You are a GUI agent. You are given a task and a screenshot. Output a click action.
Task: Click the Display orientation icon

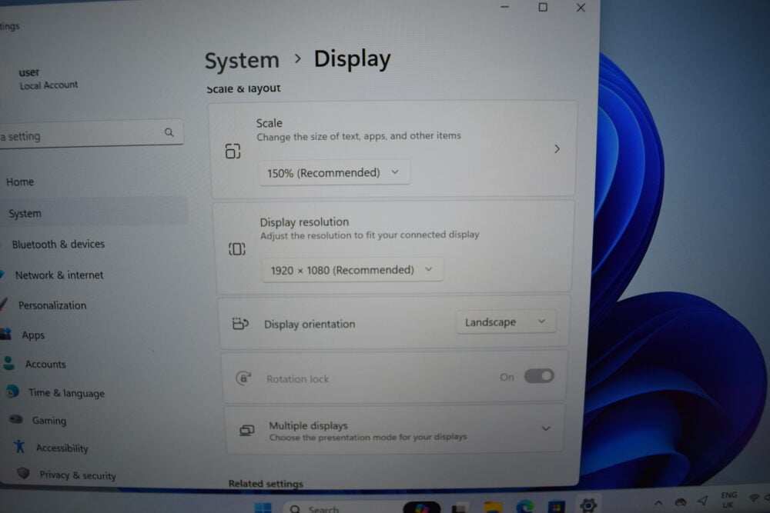coord(240,324)
